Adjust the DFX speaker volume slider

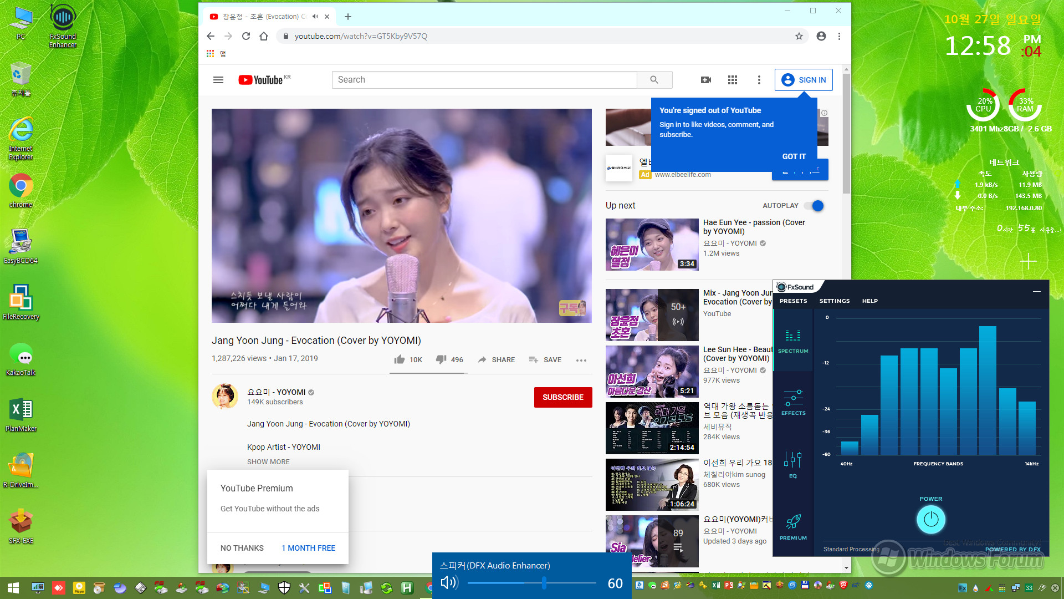(532, 583)
